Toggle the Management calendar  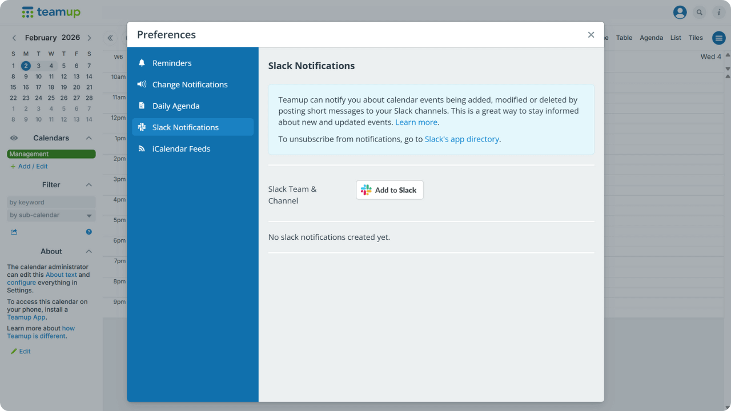click(51, 154)
